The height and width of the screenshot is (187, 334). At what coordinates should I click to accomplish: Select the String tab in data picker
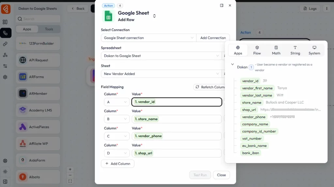pos(295,50)
